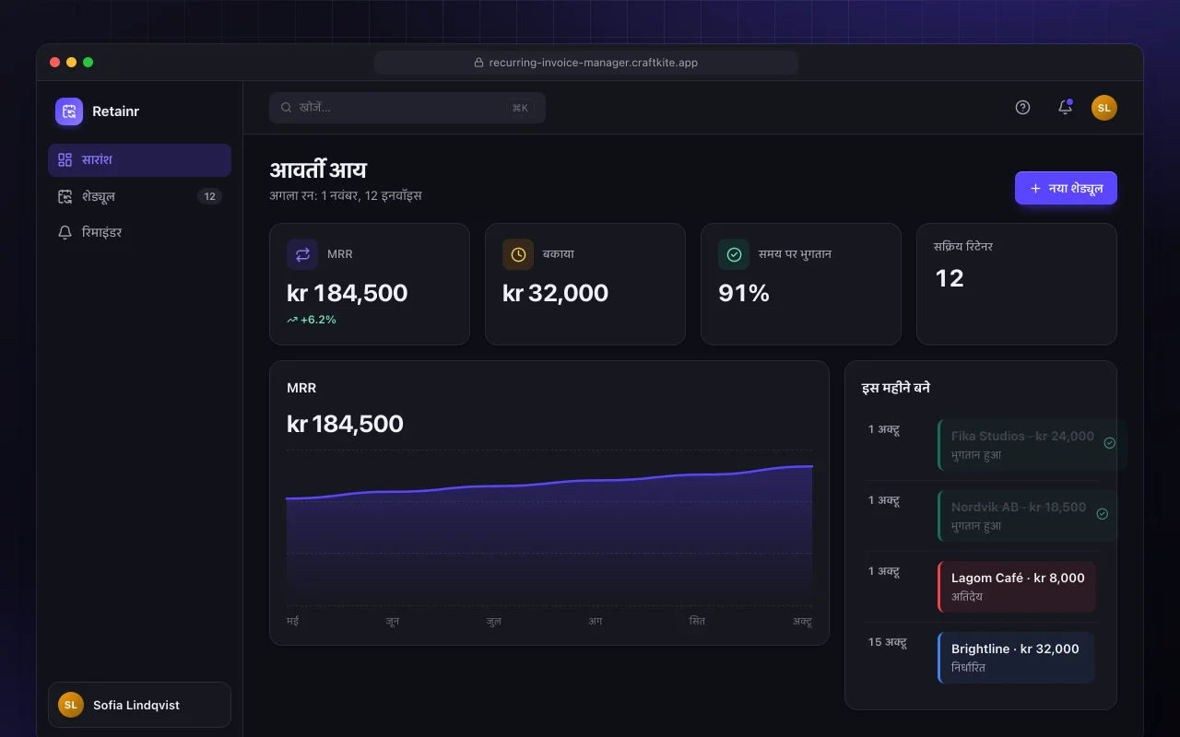Viewport: 1180px width, 737px height.
Task: Open the help question-mark icon
Action: (x=1022, y=108)
